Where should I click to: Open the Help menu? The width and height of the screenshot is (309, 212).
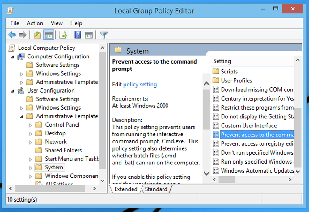[76, 23]
